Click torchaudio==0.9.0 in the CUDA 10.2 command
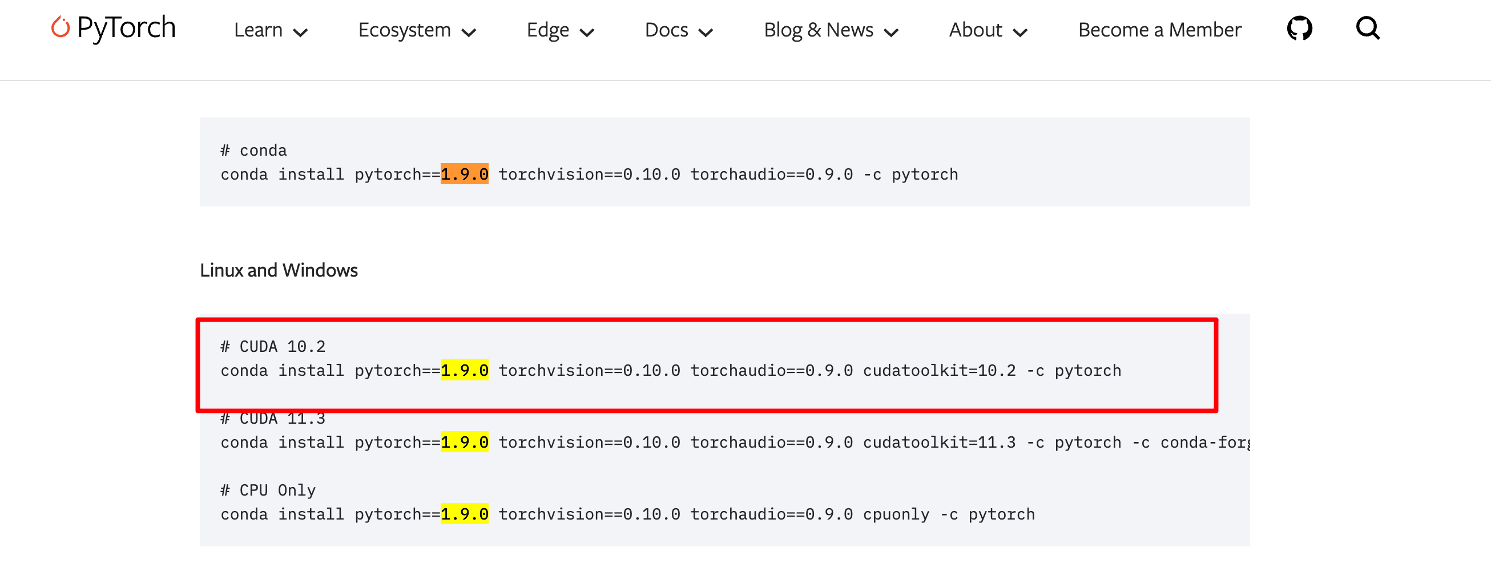 pyautogui.click(x=772, y=370)
